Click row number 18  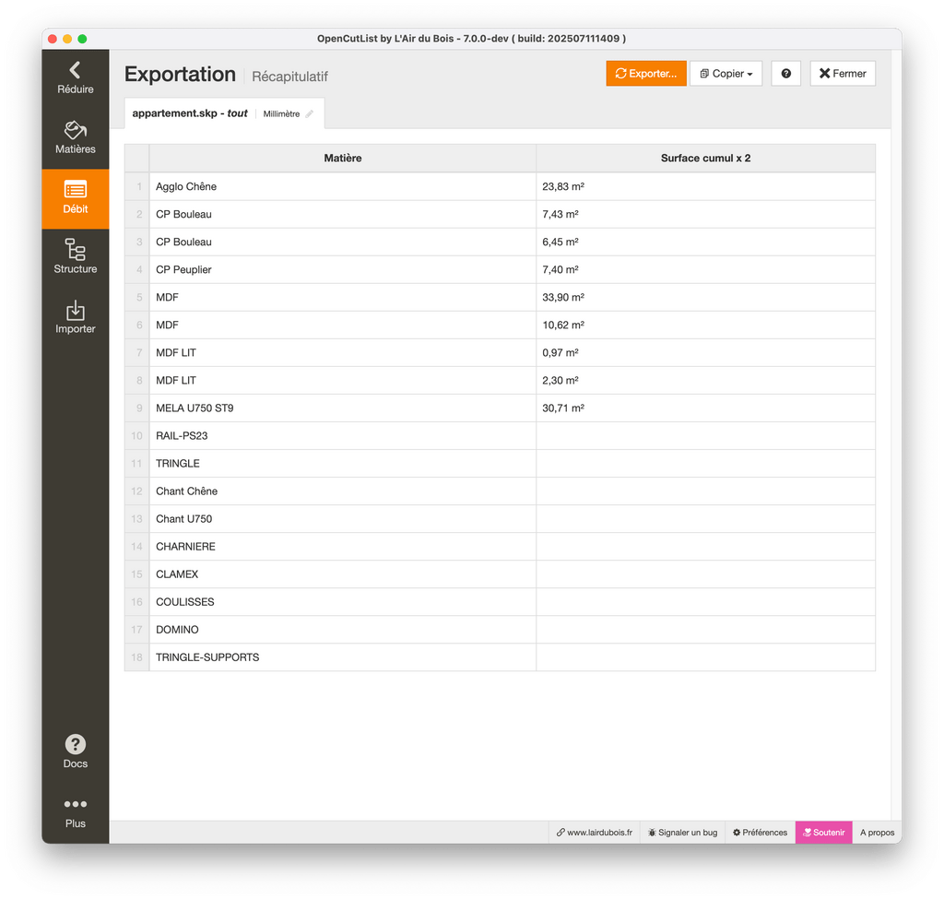[136, 657]
